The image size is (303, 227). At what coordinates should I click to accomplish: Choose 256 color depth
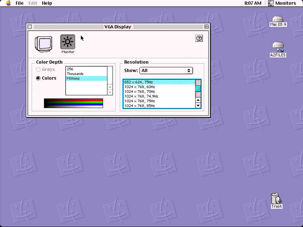coord(86,69)
